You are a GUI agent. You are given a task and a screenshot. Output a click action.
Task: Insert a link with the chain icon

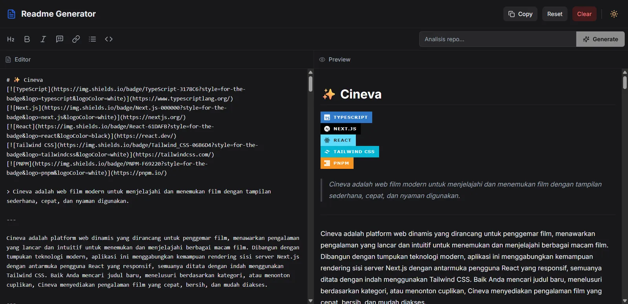76,39
